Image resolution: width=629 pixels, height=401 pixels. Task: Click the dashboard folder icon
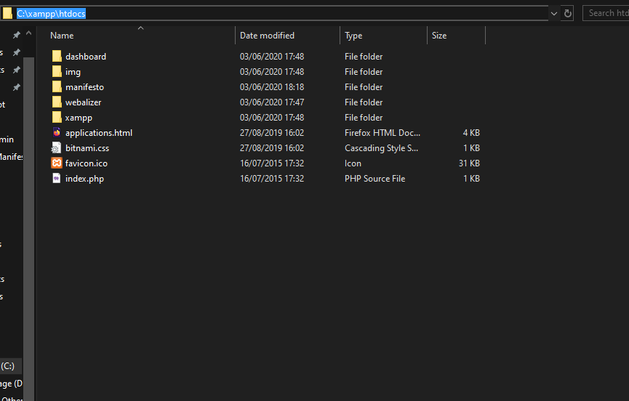point(57,56)
